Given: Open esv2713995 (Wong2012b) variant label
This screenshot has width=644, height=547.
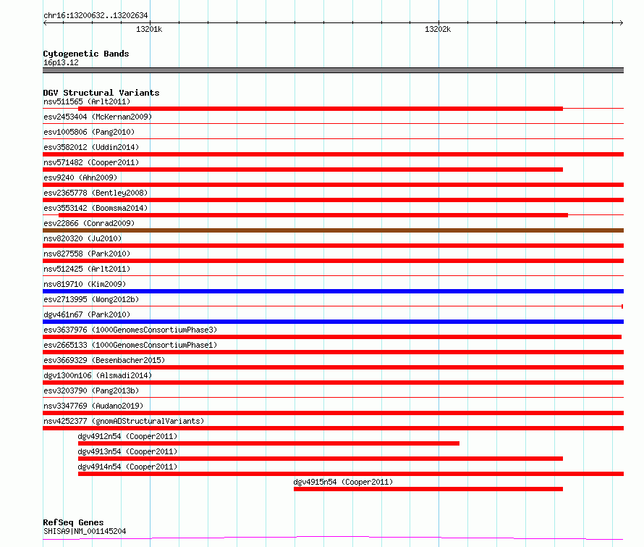Looking at the screenshot, I should pos(91,299).
